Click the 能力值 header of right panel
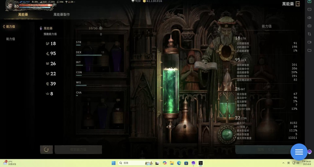The width and height of the screenshot is (314, 167). (x=267, y=26)
